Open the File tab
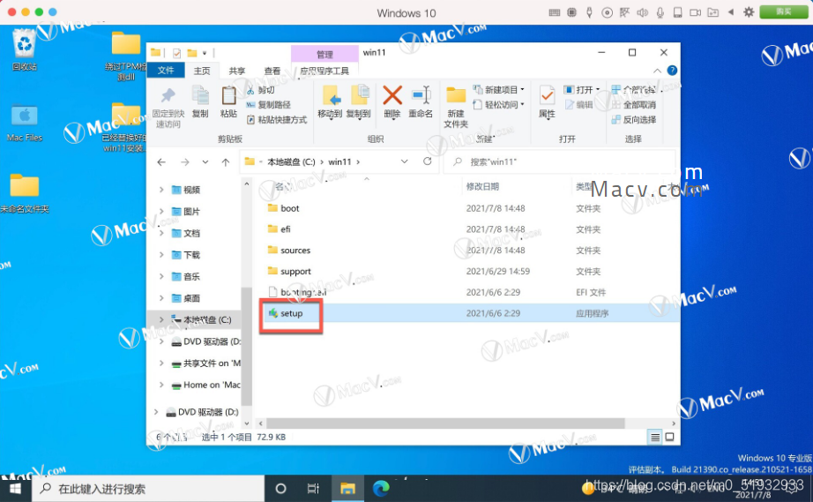This screenshot has width=813, height=502. coord(166,70)
